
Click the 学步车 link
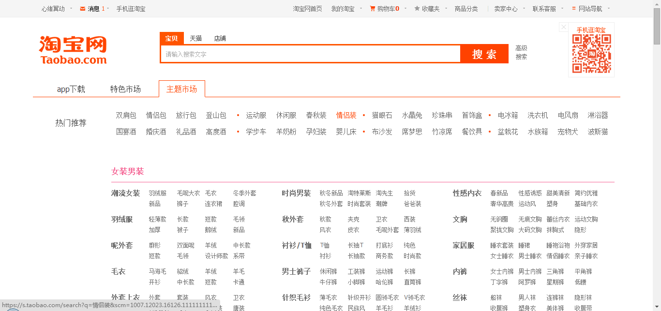coord(256,132)
